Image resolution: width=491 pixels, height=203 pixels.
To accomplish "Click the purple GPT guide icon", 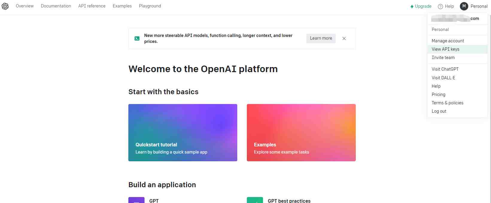I will [136, 200].
